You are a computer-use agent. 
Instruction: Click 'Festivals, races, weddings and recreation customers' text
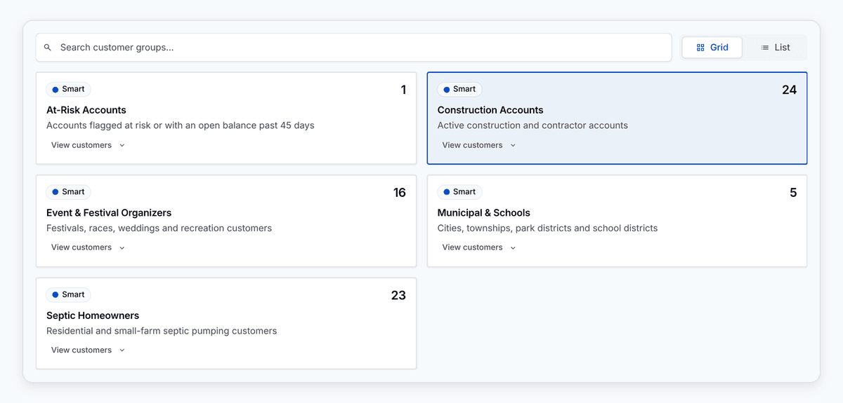159,228
